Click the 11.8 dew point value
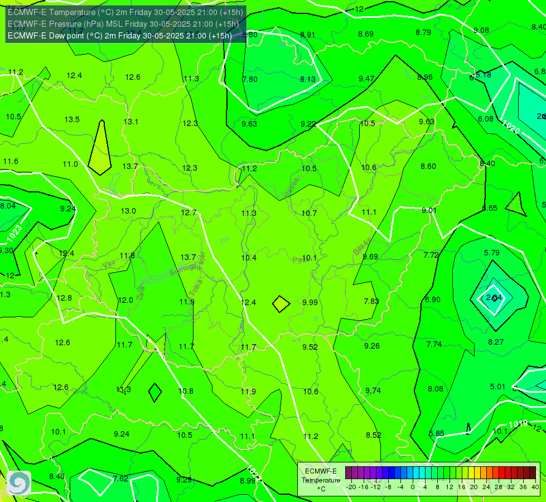 127,255
